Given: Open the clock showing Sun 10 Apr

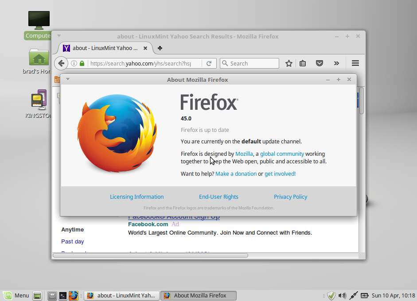Looking at the screenshot, I should click(x=393, y=295).
